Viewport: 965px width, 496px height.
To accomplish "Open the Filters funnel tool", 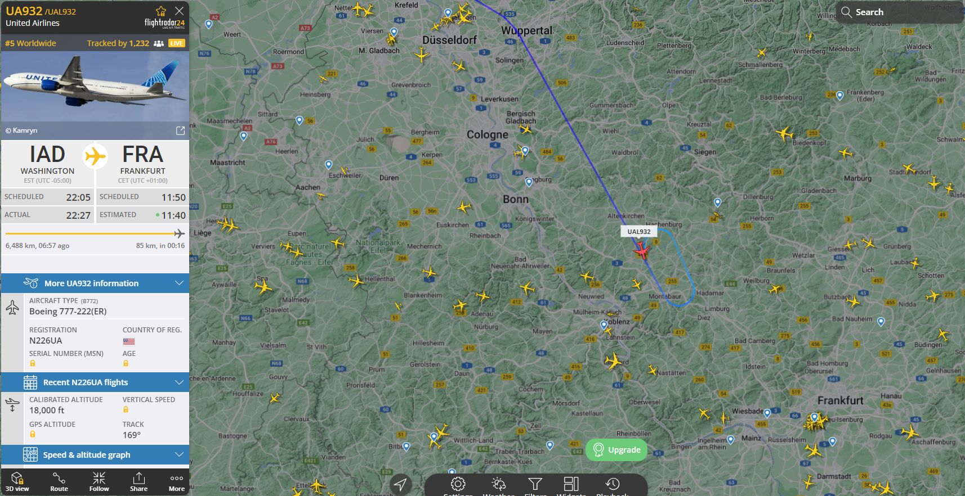I will (535, 485).
